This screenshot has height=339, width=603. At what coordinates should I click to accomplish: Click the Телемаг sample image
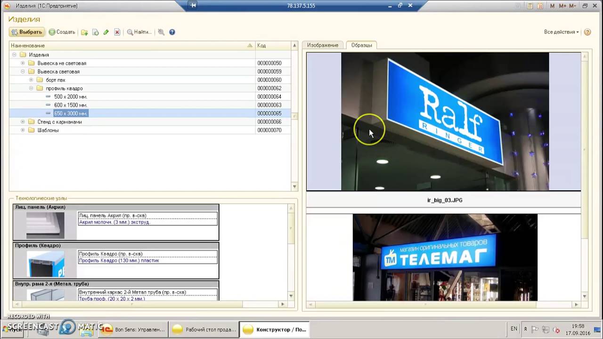[x=445, y=258]
